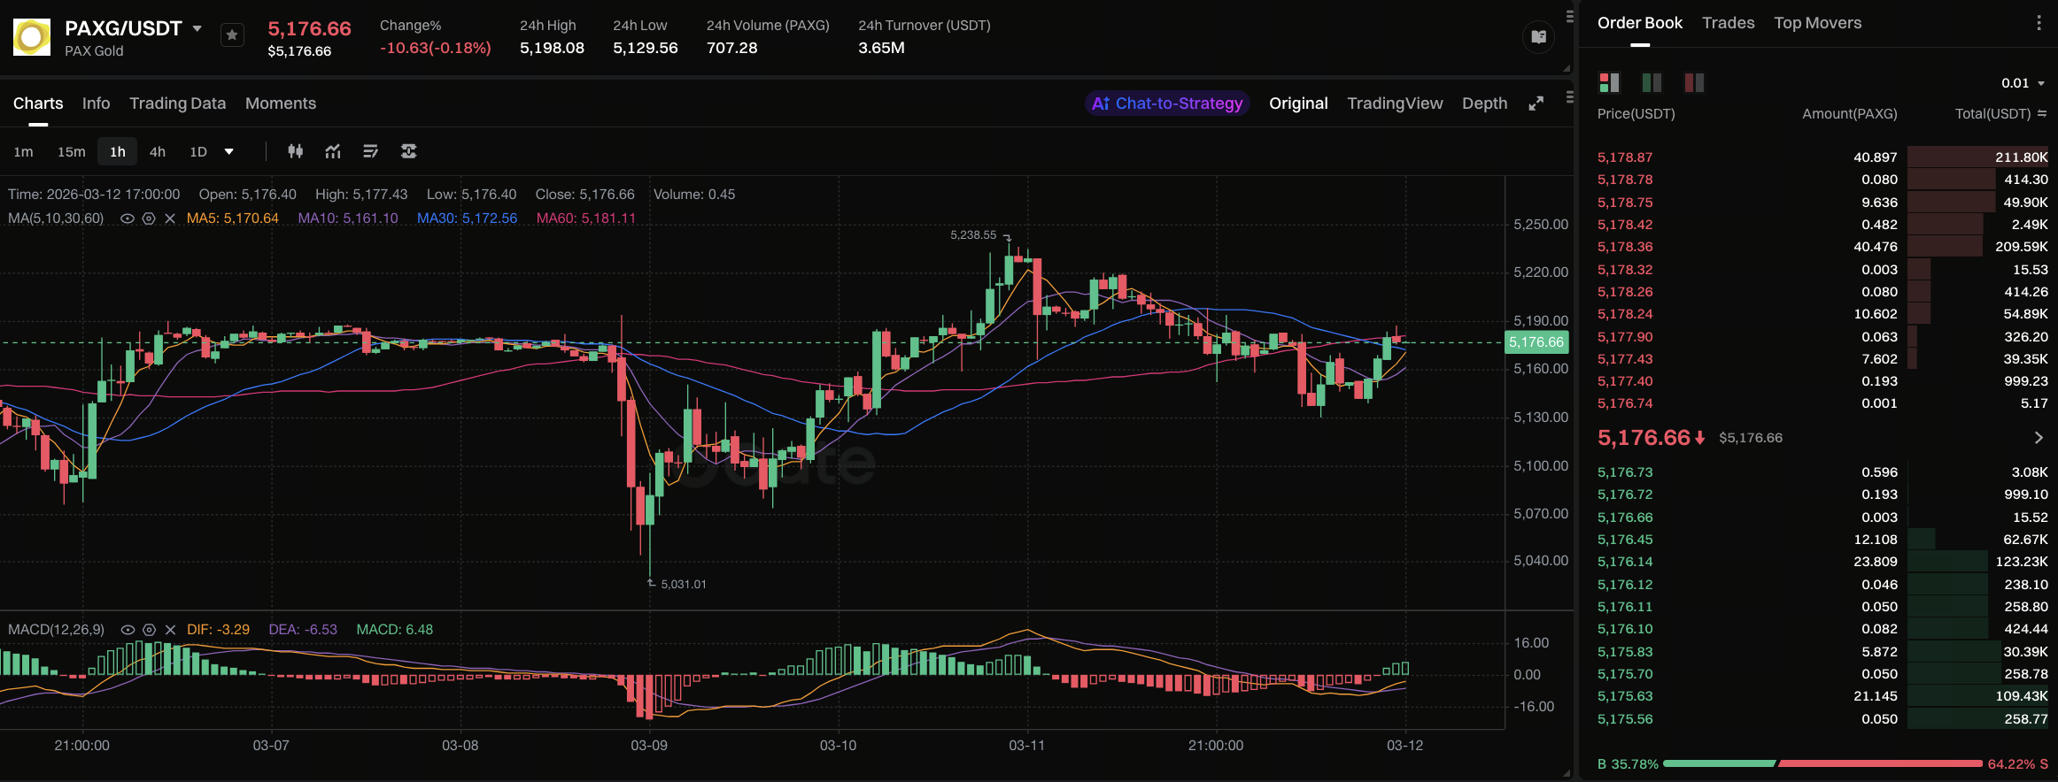The height and width of the screenshot is (782, 2058).
Task: Remove the MACD indicator with X
Action: tap(170, 630)
